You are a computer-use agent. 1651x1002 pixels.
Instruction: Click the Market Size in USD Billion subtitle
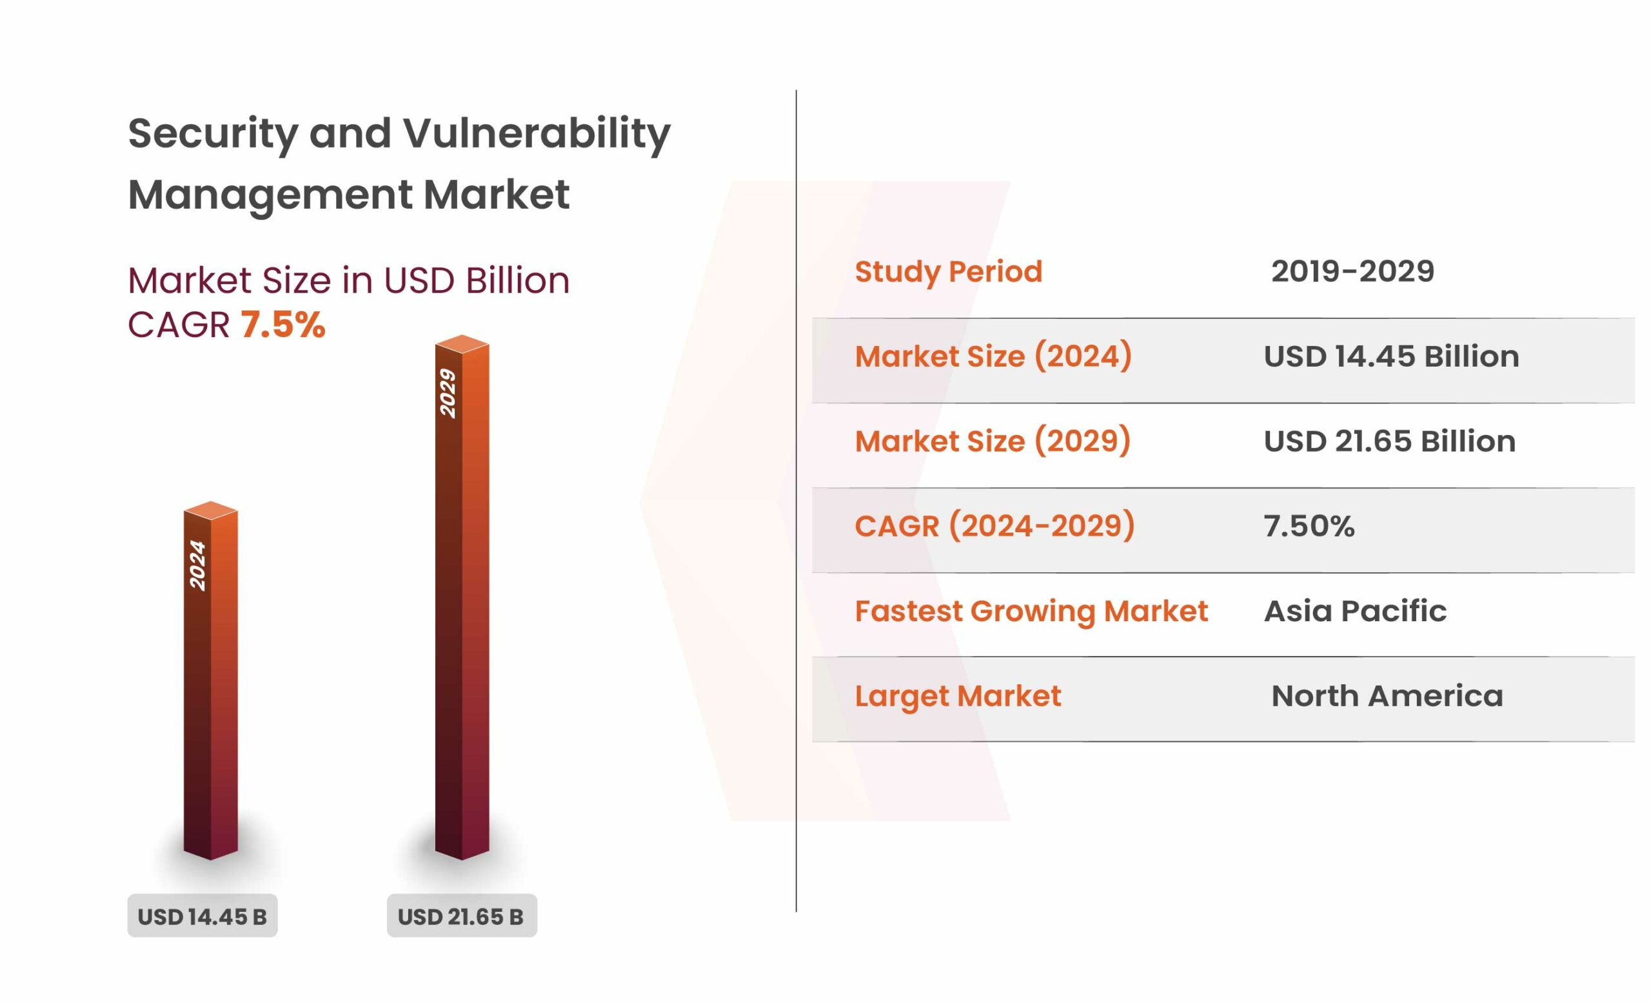click(x=348, y=280)
